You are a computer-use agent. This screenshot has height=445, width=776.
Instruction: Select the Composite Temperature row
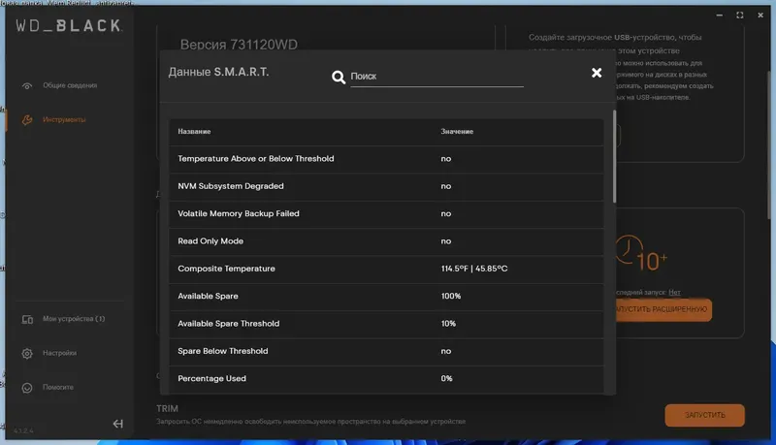[x=386, y=269]
